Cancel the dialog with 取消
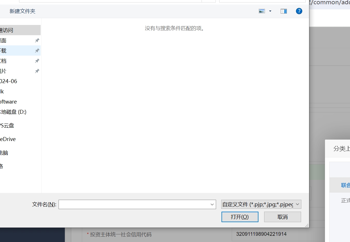 click(x=282, y=217)
